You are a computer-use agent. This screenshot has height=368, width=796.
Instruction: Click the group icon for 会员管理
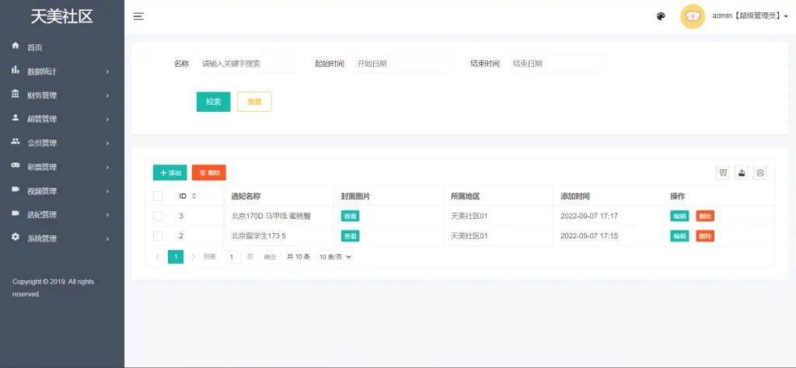click(16, 141)
